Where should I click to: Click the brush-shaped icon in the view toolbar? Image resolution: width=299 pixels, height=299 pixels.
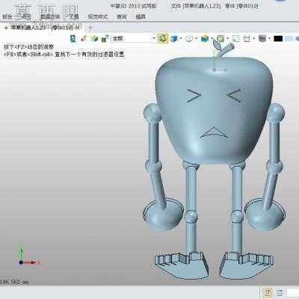click(84, 39)
